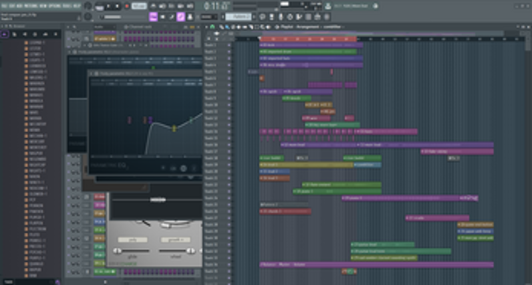Select the Playlist Paint brush tool
The image size is (532, 285).
pyautogui.click(x=227, y=27)
